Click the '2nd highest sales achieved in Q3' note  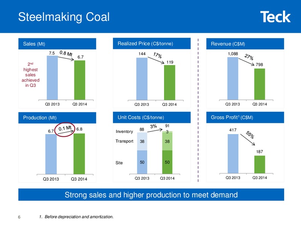pyautogui.click(x=30, y=75)
